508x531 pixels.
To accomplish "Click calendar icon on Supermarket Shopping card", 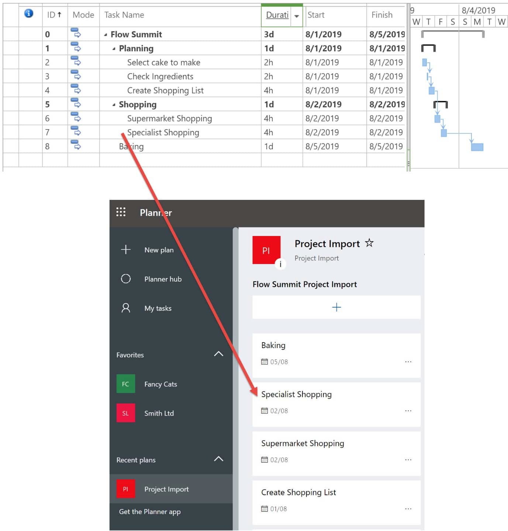I will [x=265, y=460].
